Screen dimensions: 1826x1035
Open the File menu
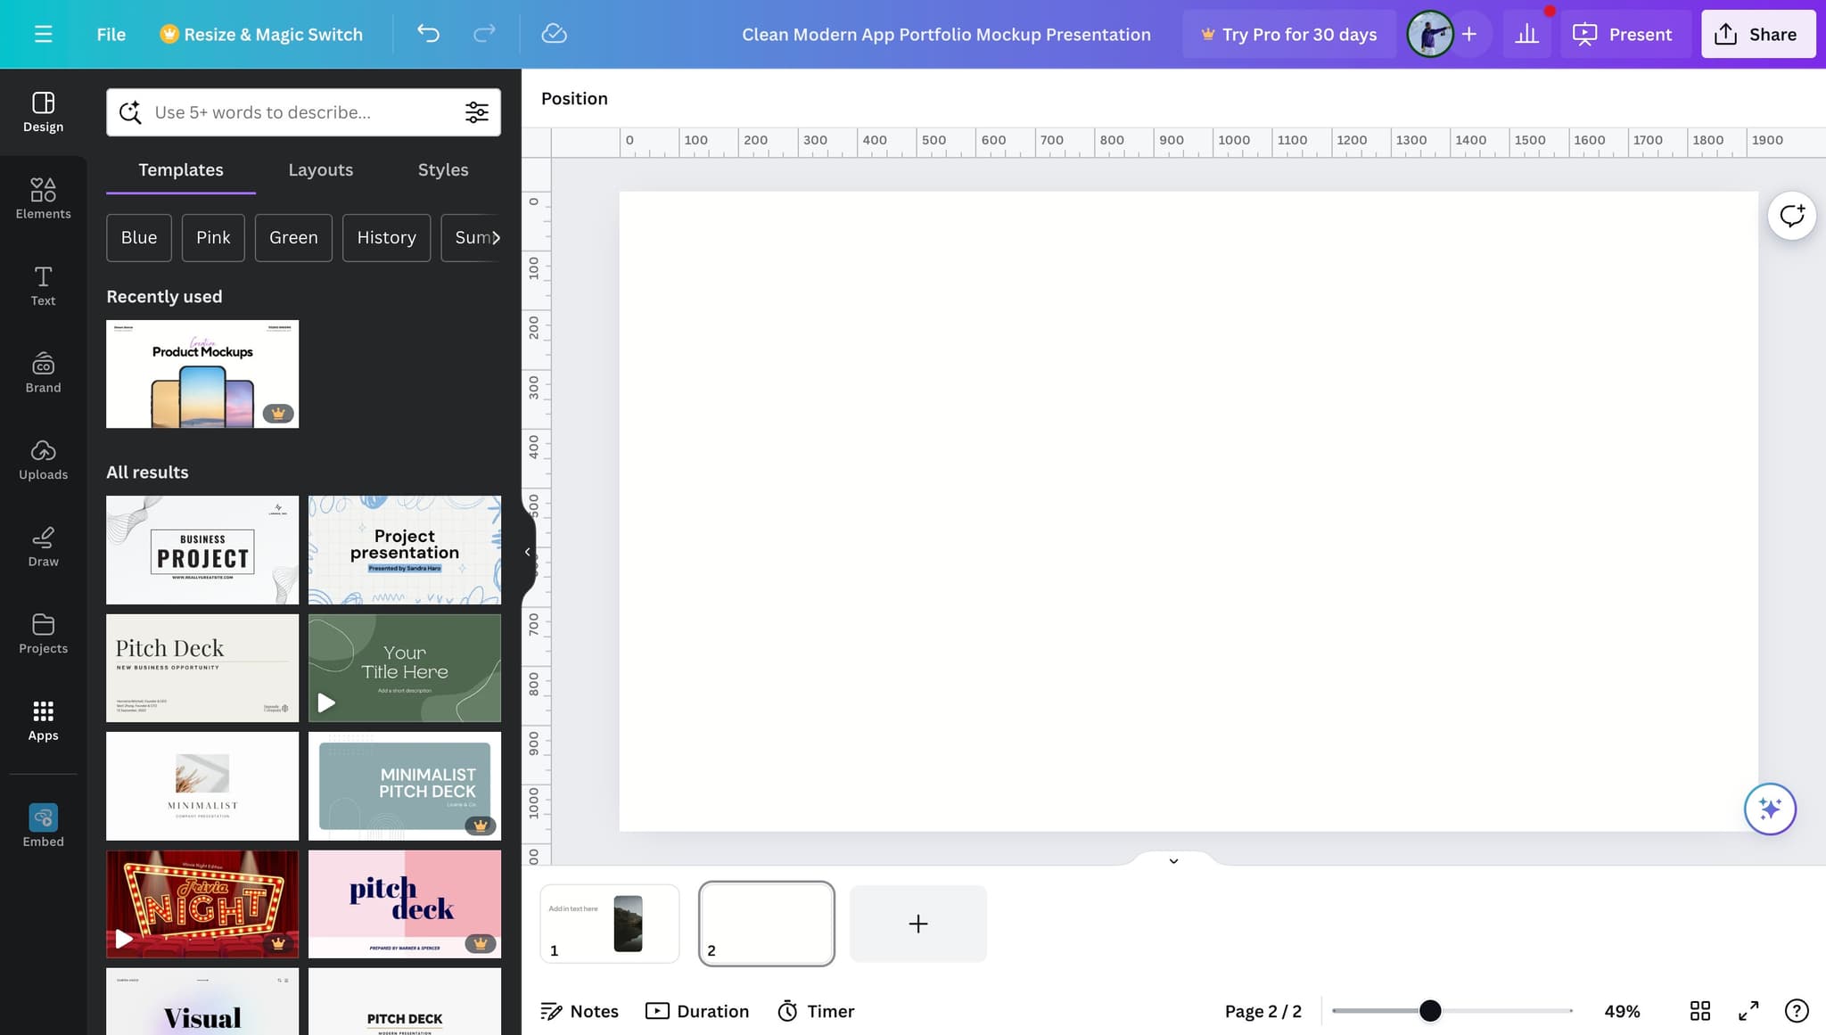(111, 34)
